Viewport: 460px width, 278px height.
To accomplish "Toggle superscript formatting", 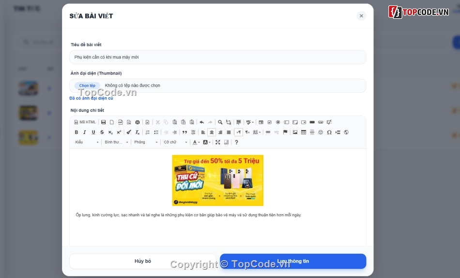I will [119, 132].
